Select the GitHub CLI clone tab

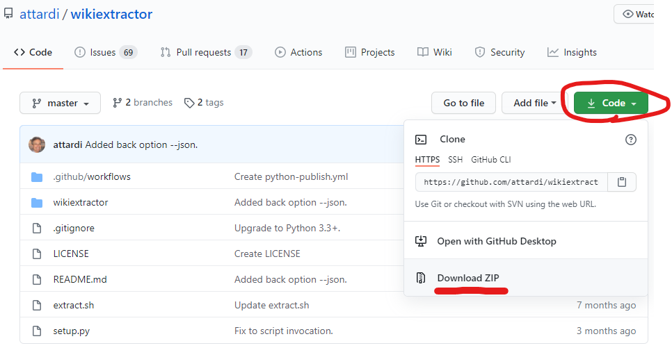pyautogui.click(x=490, y=160)
